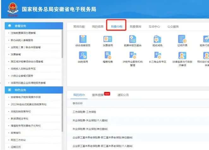This screenshot has height=150, width=209.
Task: Open 网签三方协议 link
Action: (18, 140)
